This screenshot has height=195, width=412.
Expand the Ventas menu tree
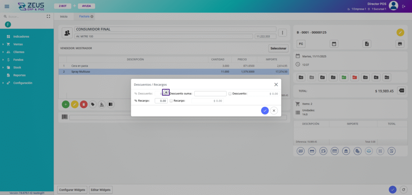(x=3, y=44)
